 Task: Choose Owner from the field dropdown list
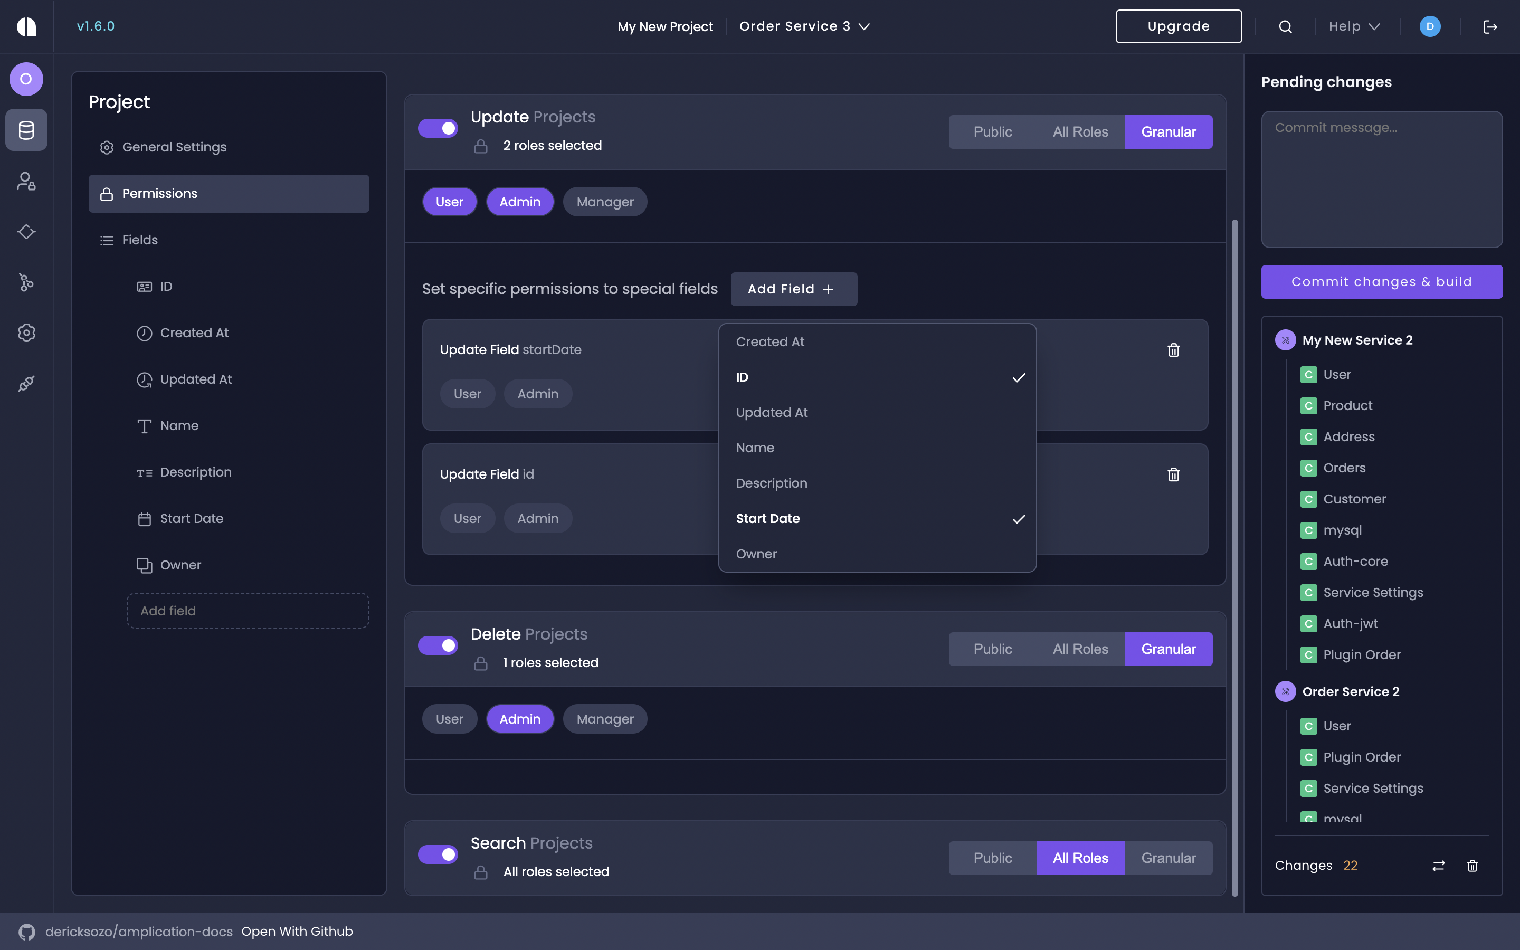tap(756, 554)
